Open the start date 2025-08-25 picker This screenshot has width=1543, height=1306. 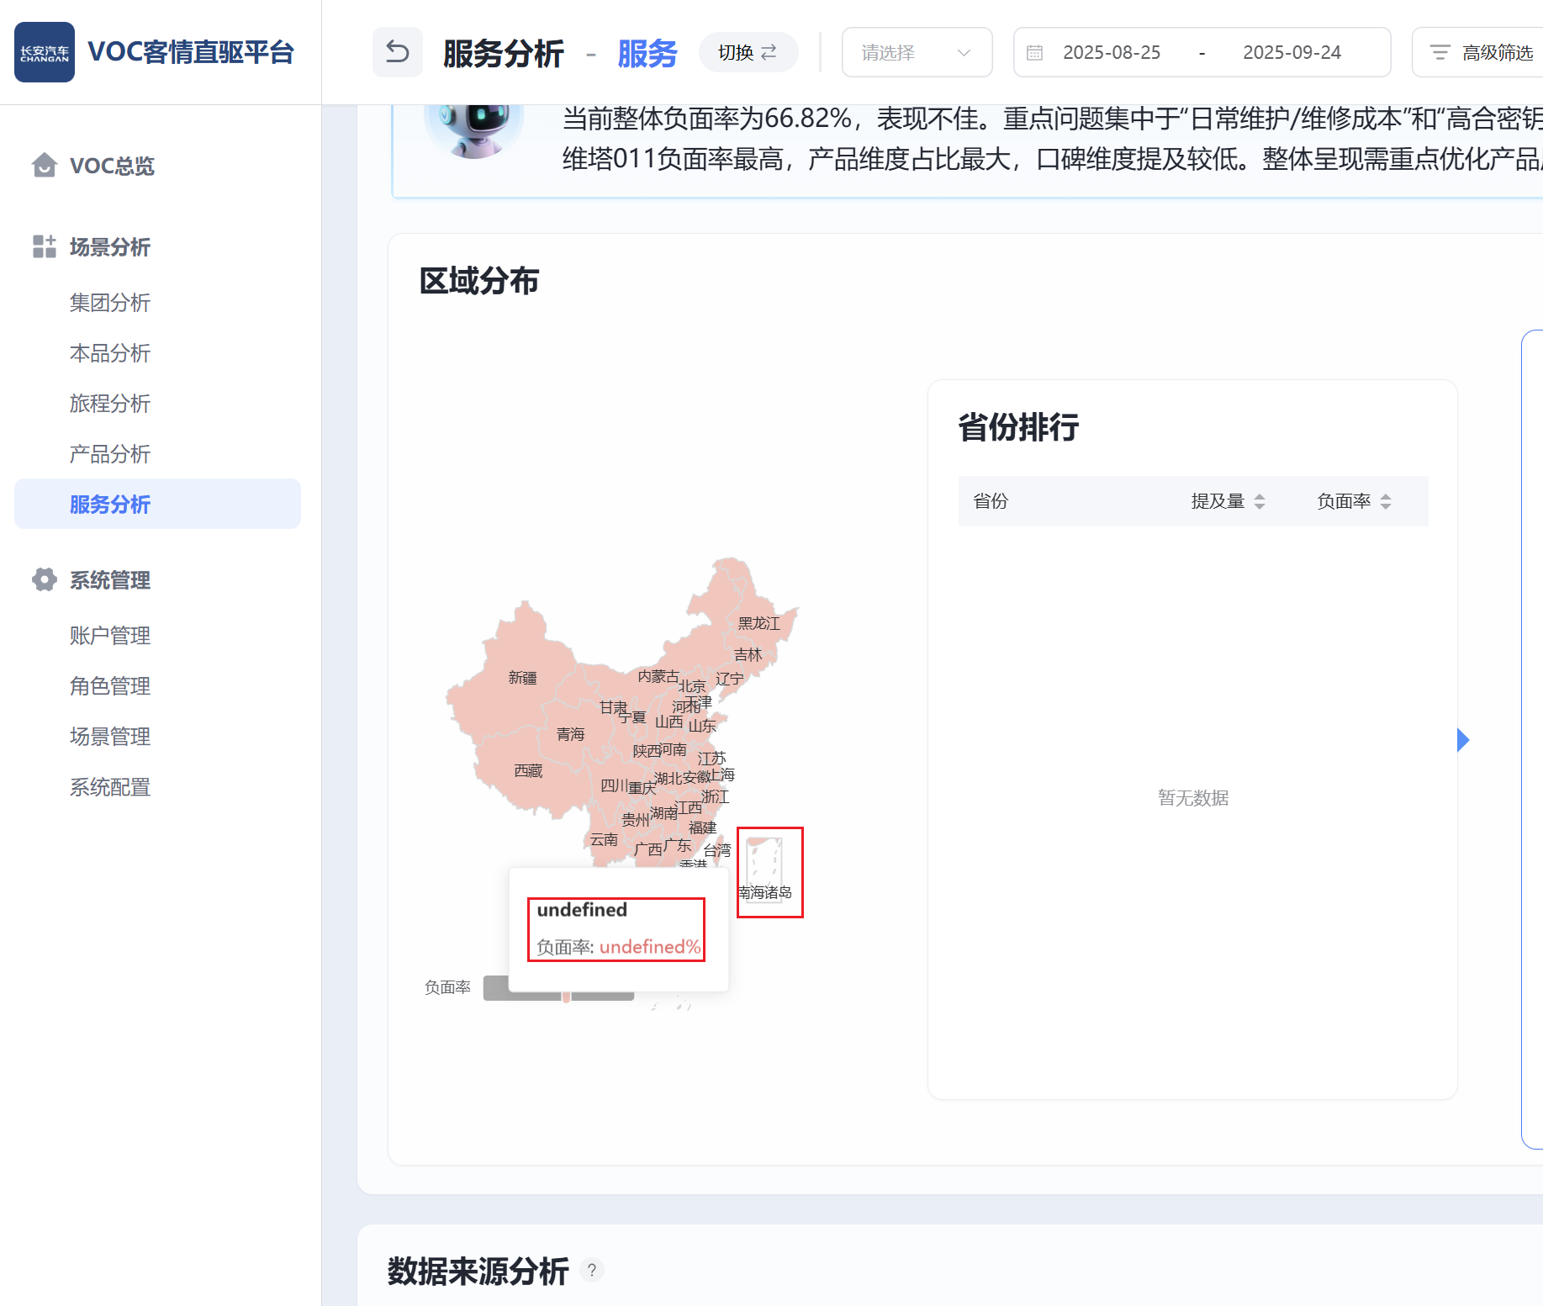1111,52
